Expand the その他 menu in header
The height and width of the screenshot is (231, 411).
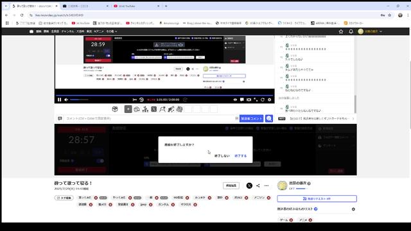tap(111, 31)
